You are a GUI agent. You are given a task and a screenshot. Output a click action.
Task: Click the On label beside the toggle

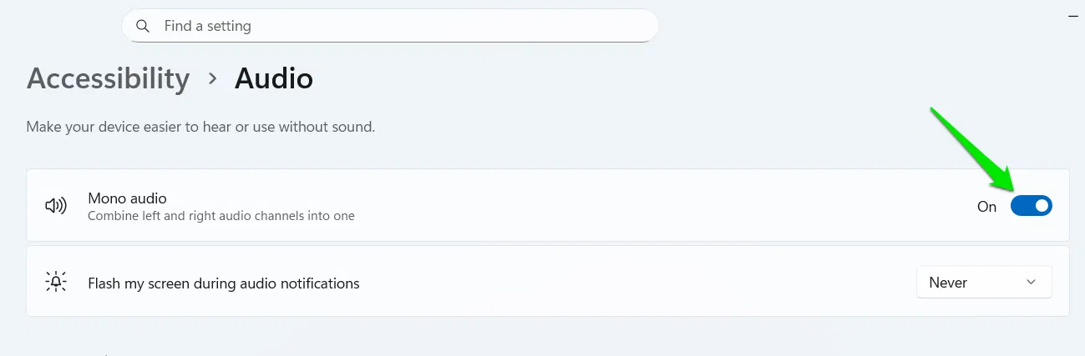click(x=986, y=207)
